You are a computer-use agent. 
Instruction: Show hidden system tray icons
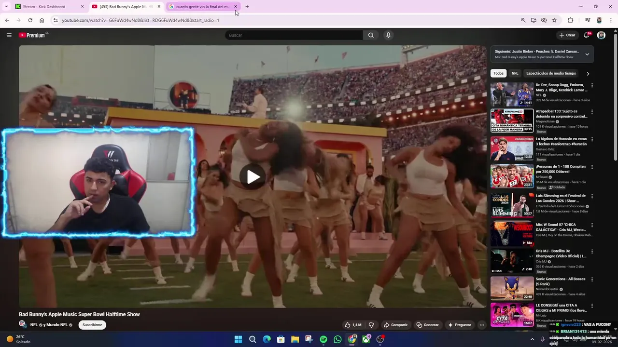[533, 339]
